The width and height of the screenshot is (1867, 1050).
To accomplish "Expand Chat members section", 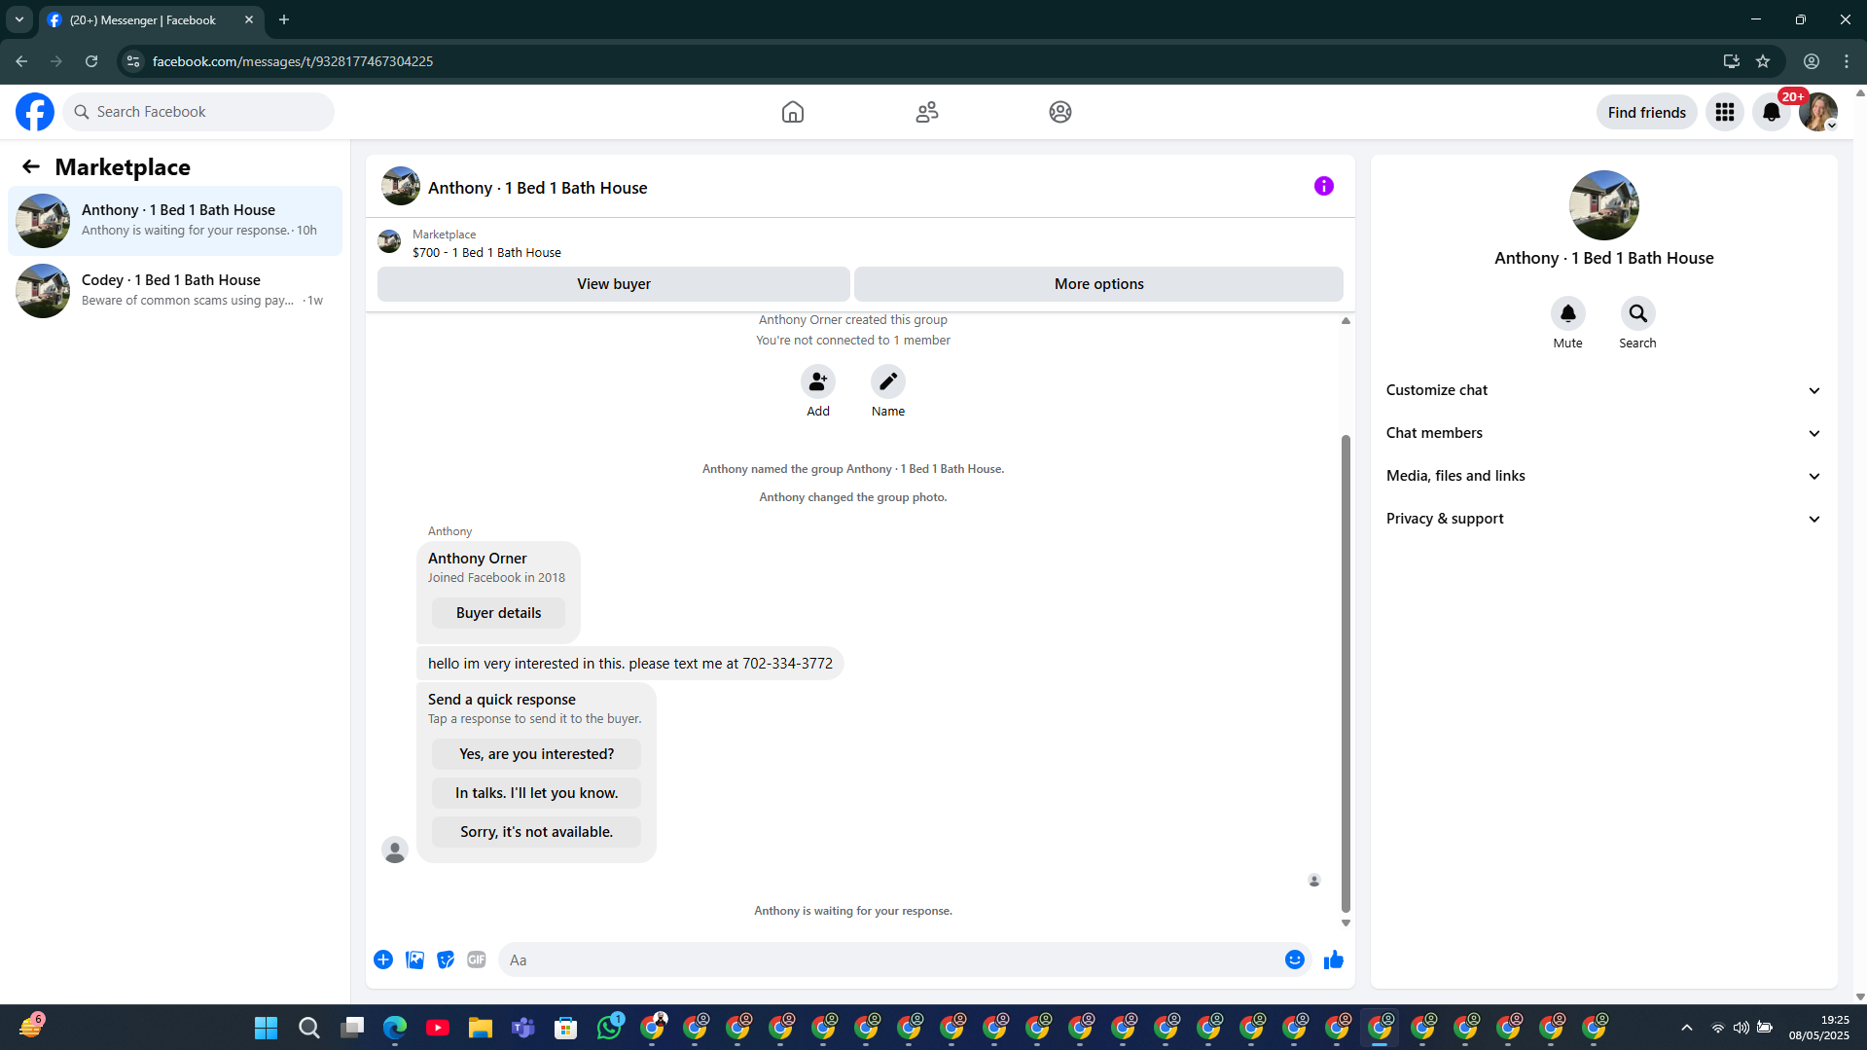I will tap(1603, 433).
